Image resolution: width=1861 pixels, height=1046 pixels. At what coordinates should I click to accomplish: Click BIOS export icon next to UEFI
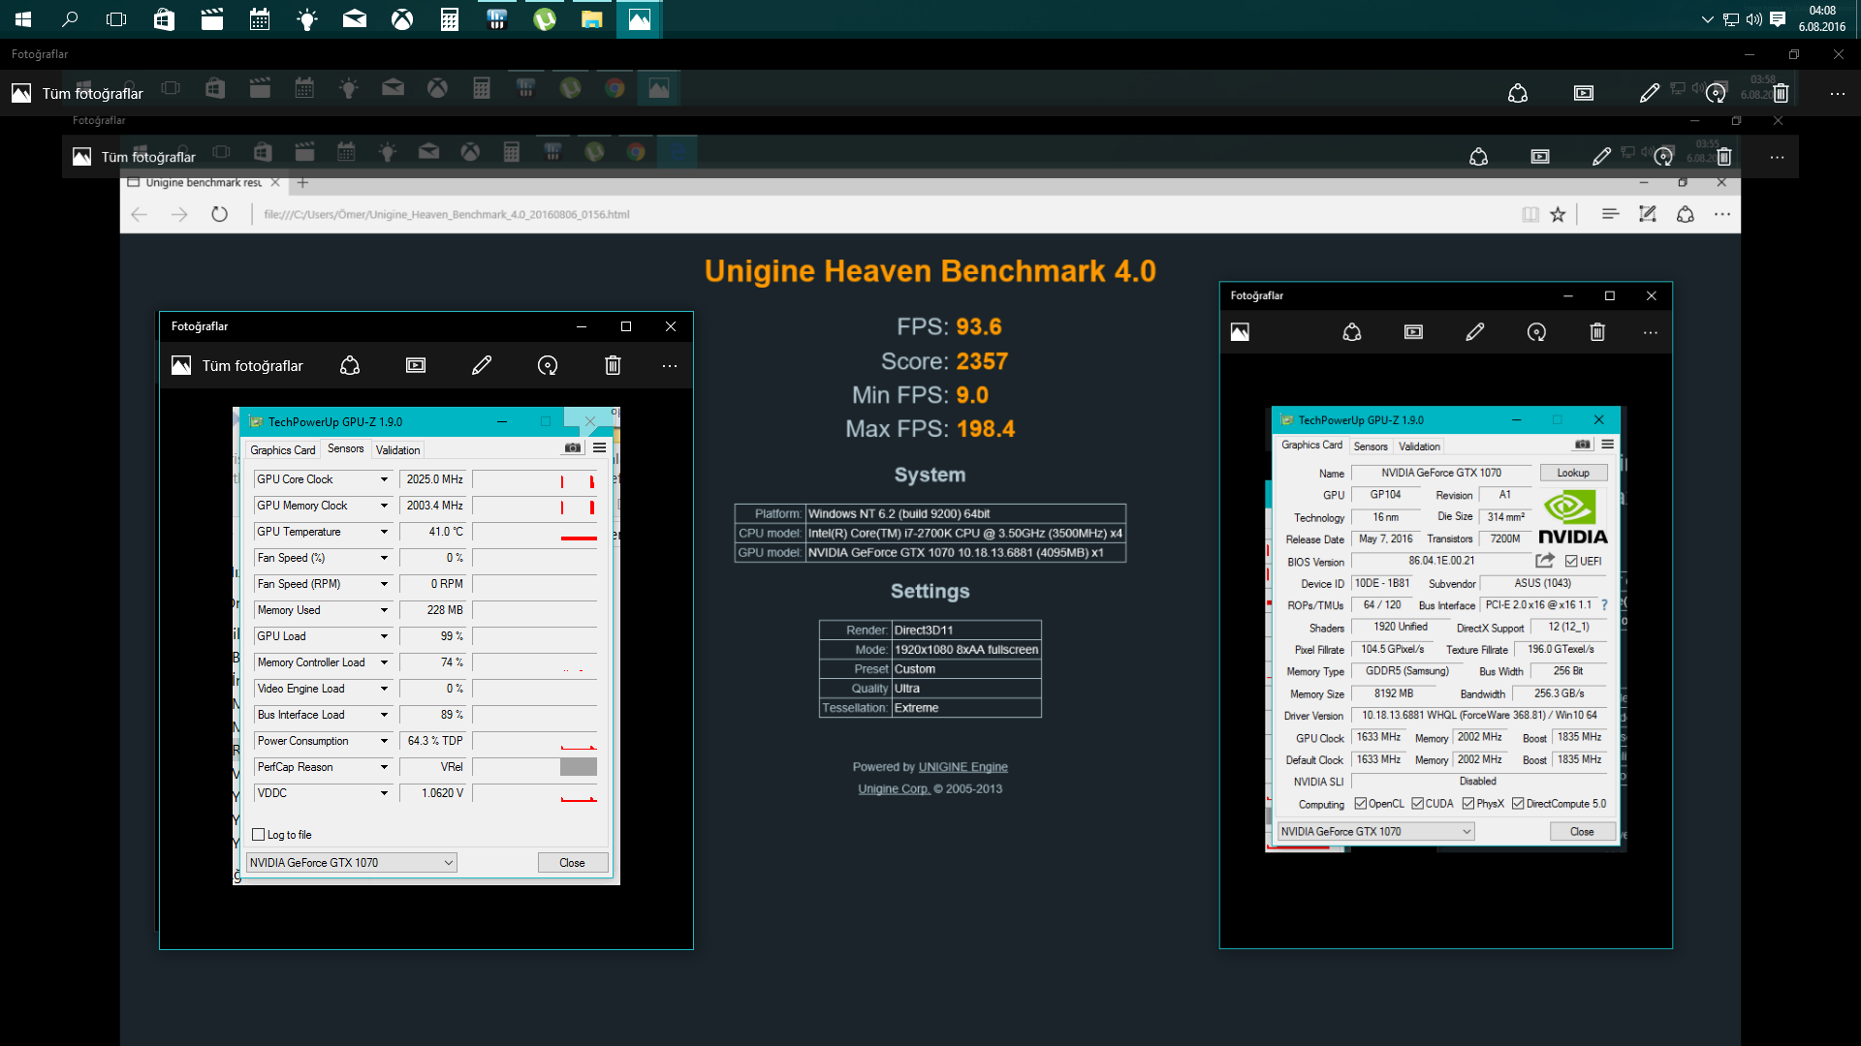(1545, 561)
